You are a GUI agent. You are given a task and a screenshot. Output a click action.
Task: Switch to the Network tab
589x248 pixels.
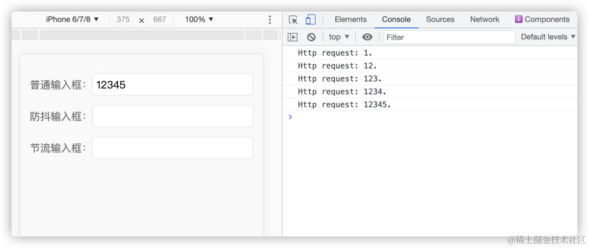click(484, 20)
